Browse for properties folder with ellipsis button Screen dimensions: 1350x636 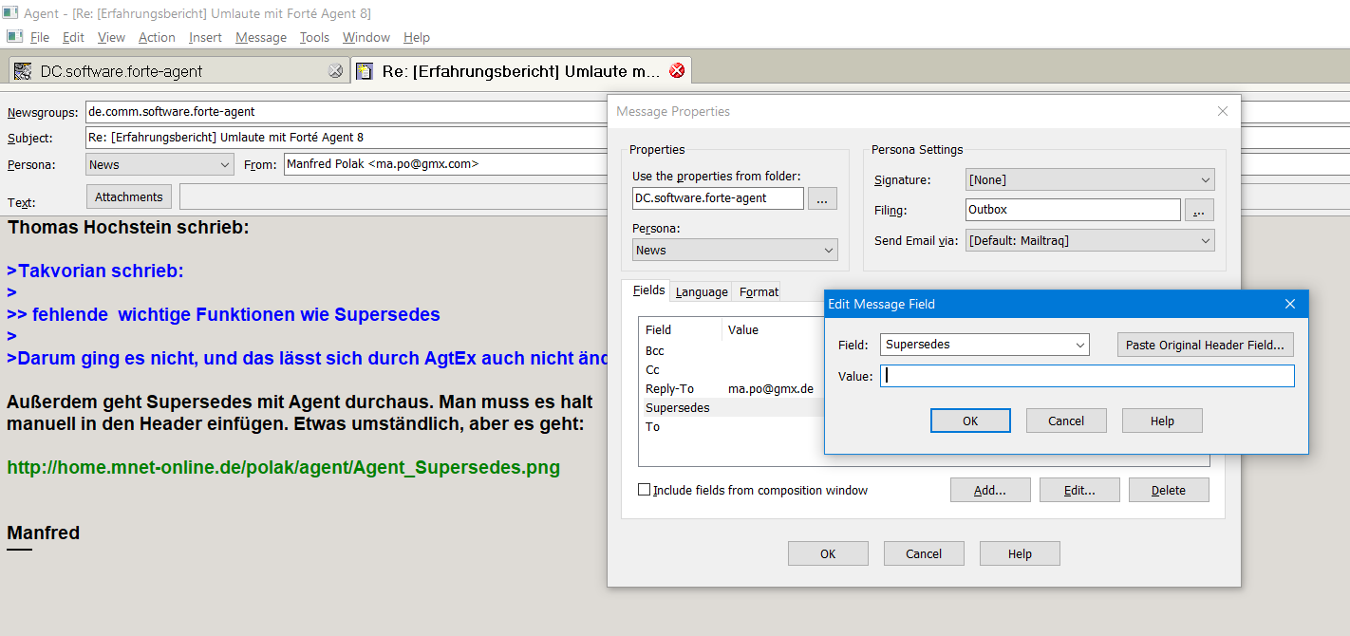click(822, 198)
